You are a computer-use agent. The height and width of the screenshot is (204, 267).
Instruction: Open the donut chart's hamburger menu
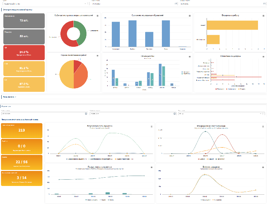pos(97,16)
